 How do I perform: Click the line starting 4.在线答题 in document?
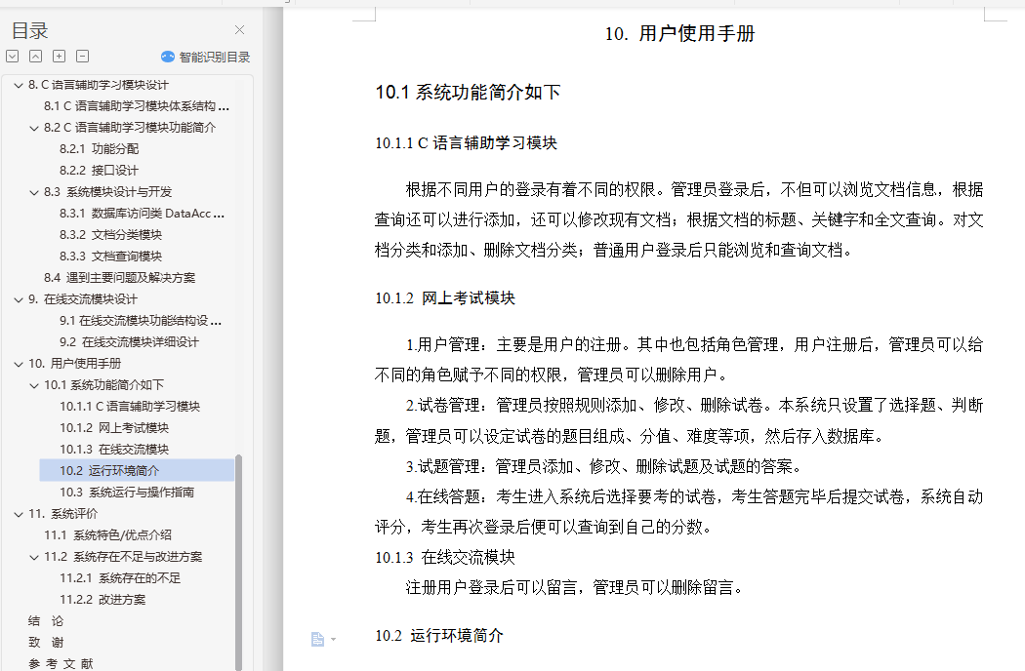[x=694, y=497]
